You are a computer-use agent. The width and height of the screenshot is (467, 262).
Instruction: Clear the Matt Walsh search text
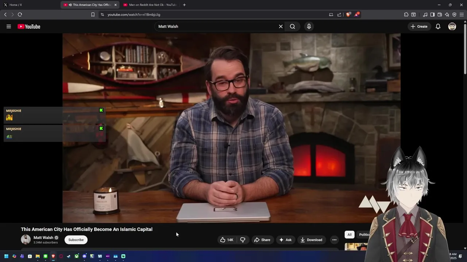click(281, 27)
